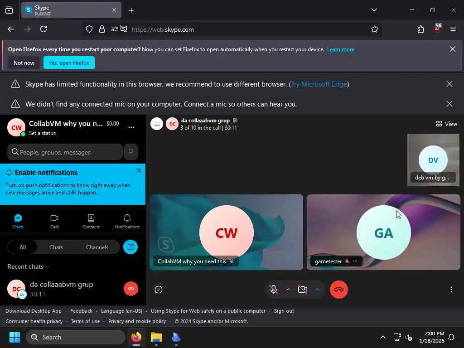The height and width of the screenshot is (348, 464).
Task: Open more call options vertical dots
Action: coord(451,290)
